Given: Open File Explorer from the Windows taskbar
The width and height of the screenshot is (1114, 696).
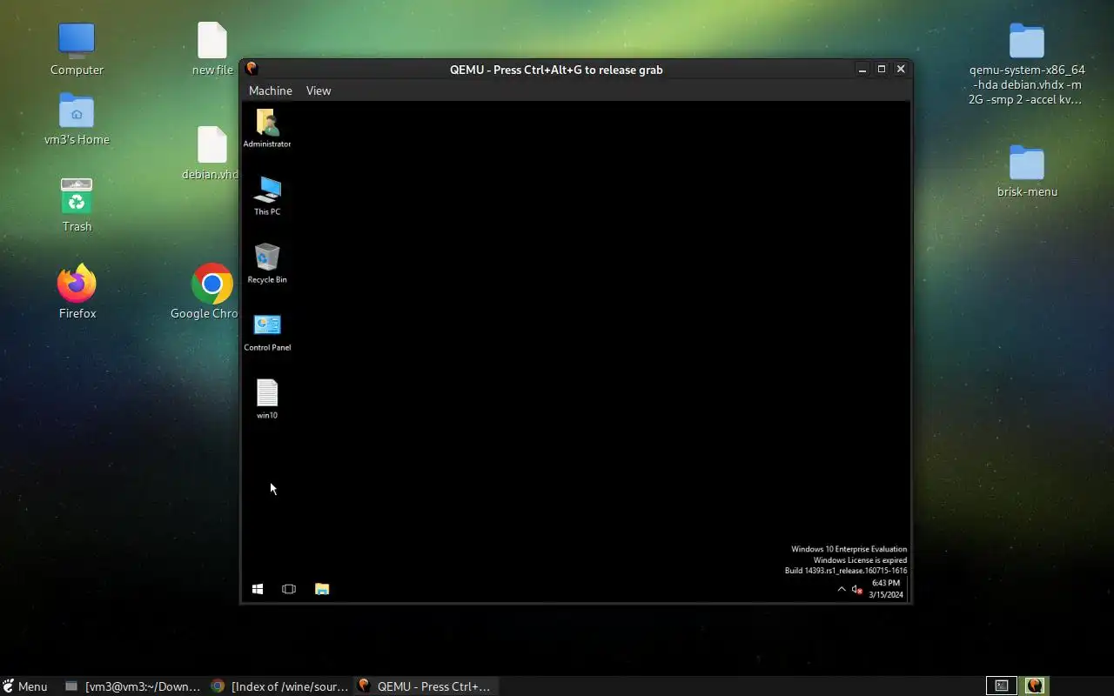Looking at the screenshot, I should click(322, 589).
